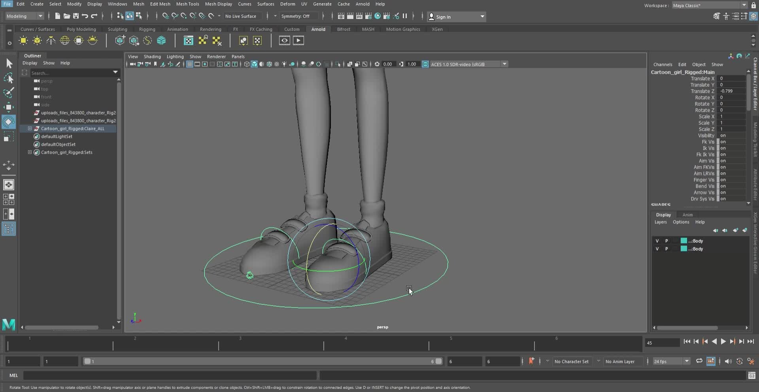Toggle visibility of the first Body layer
This screenshot has width=759, height=392.
pos(657,241)
